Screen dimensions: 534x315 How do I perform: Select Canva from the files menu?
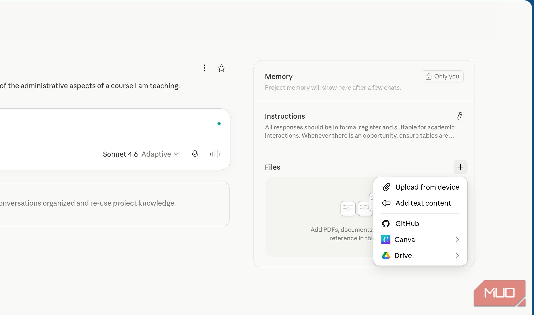tap(420, 240)
